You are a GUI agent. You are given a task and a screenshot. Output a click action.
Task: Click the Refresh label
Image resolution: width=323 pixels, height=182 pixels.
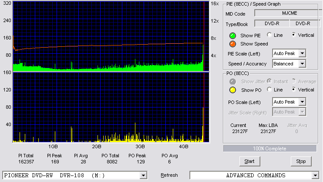tap(169, 175)
